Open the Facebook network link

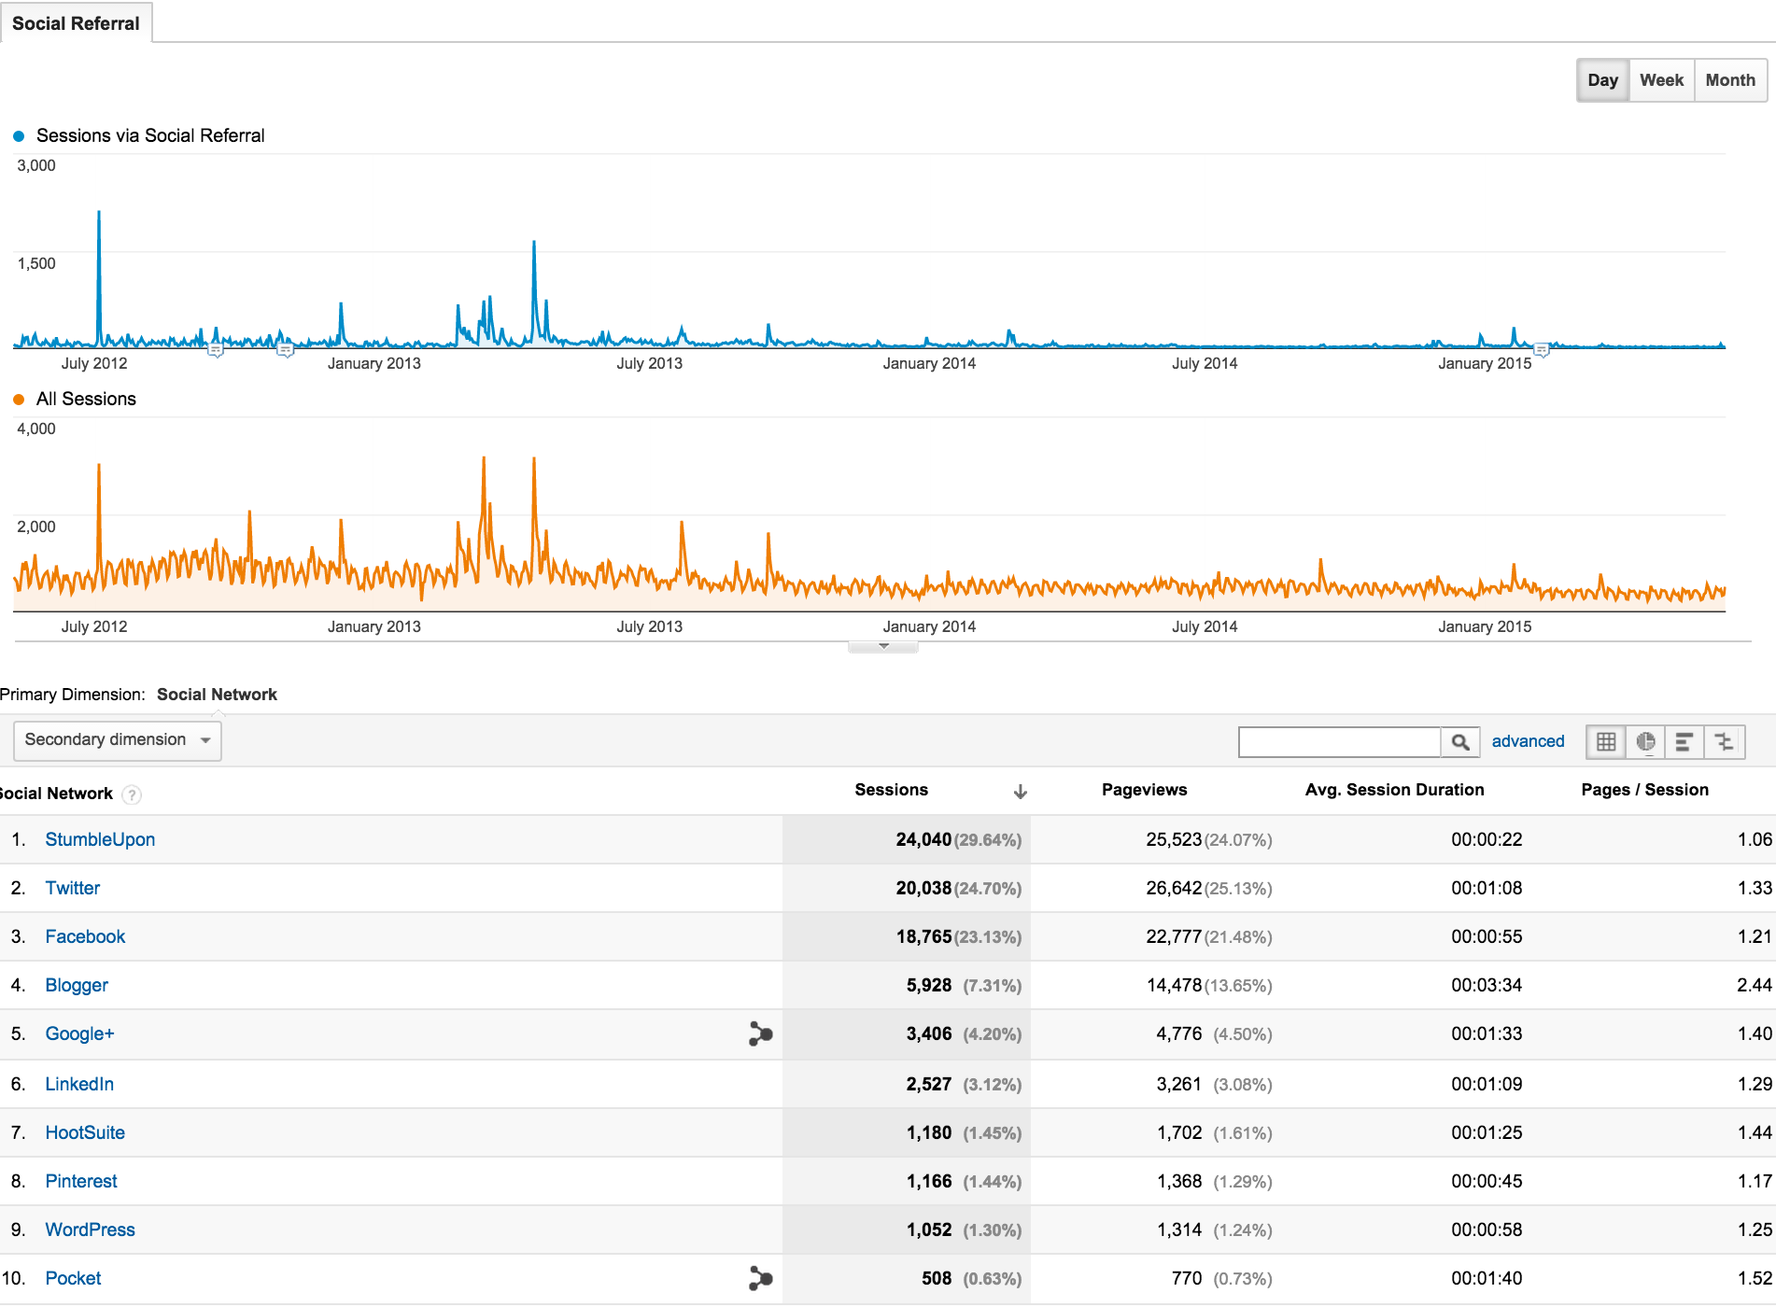point(85,936)
